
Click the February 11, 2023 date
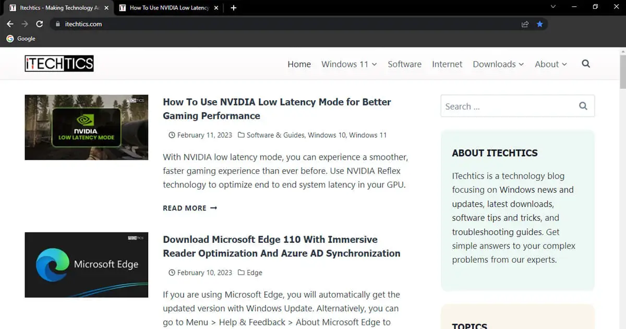click(204, 135)
